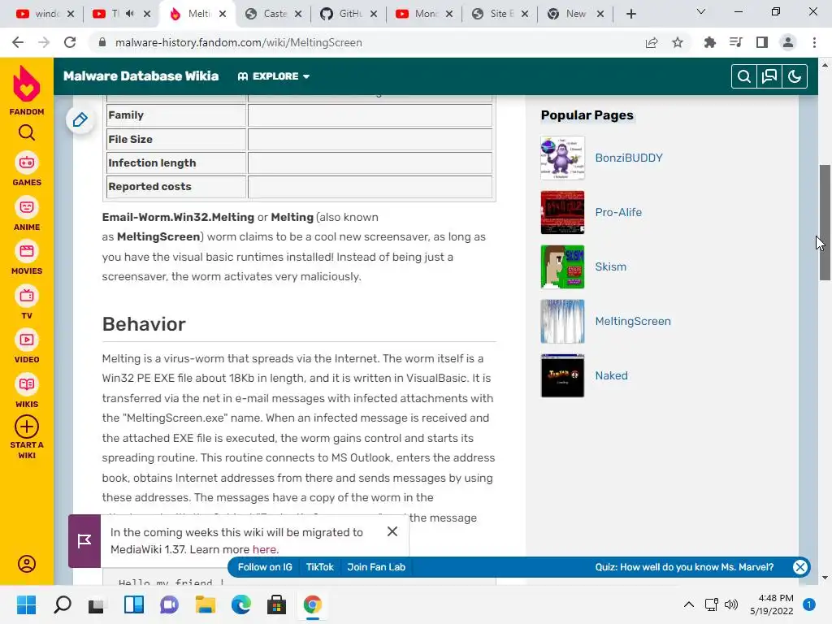Reload the current page

pos(70,42)
